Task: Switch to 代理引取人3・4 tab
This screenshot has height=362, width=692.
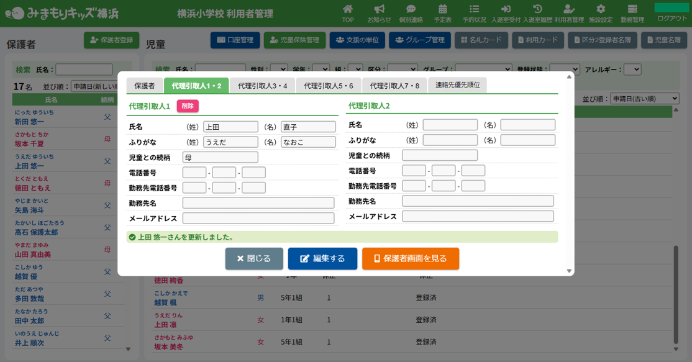Action: [x=262, y=86]
